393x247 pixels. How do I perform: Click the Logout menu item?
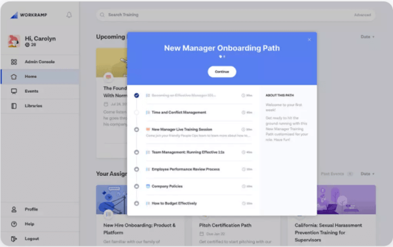click(x=40, y=239)
